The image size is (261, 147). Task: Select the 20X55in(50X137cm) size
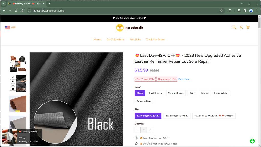177,116
